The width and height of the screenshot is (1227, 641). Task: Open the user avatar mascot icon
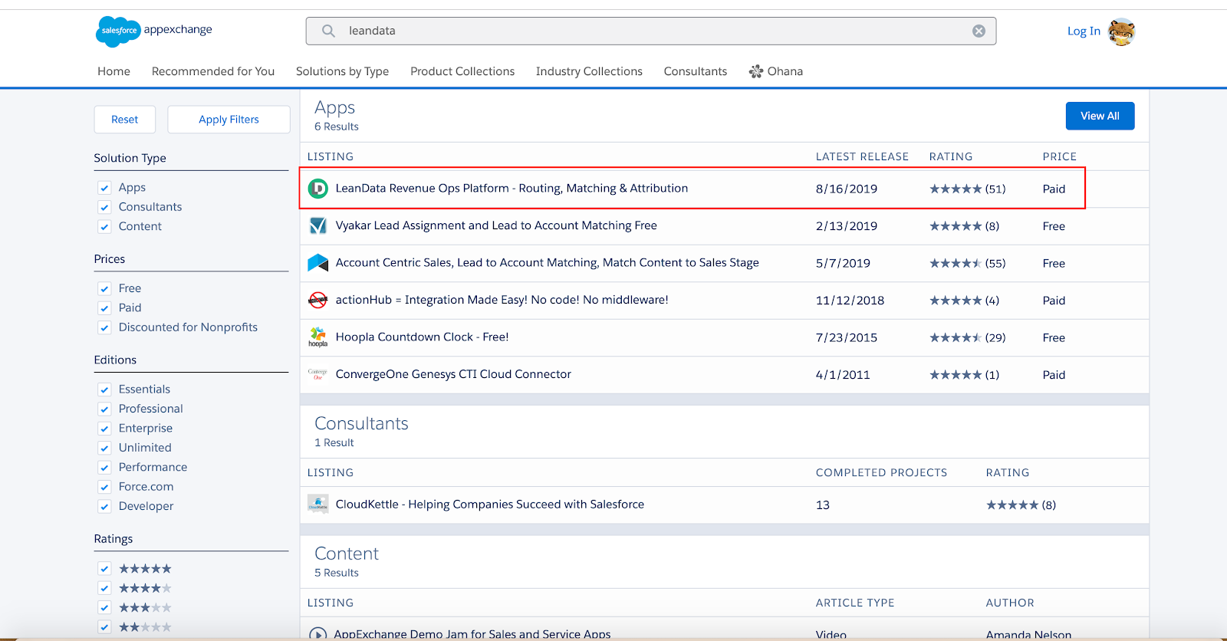(1121, 31)
